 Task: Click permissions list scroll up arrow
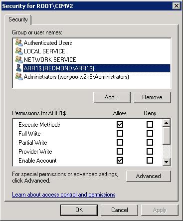[x=167, y=123]
